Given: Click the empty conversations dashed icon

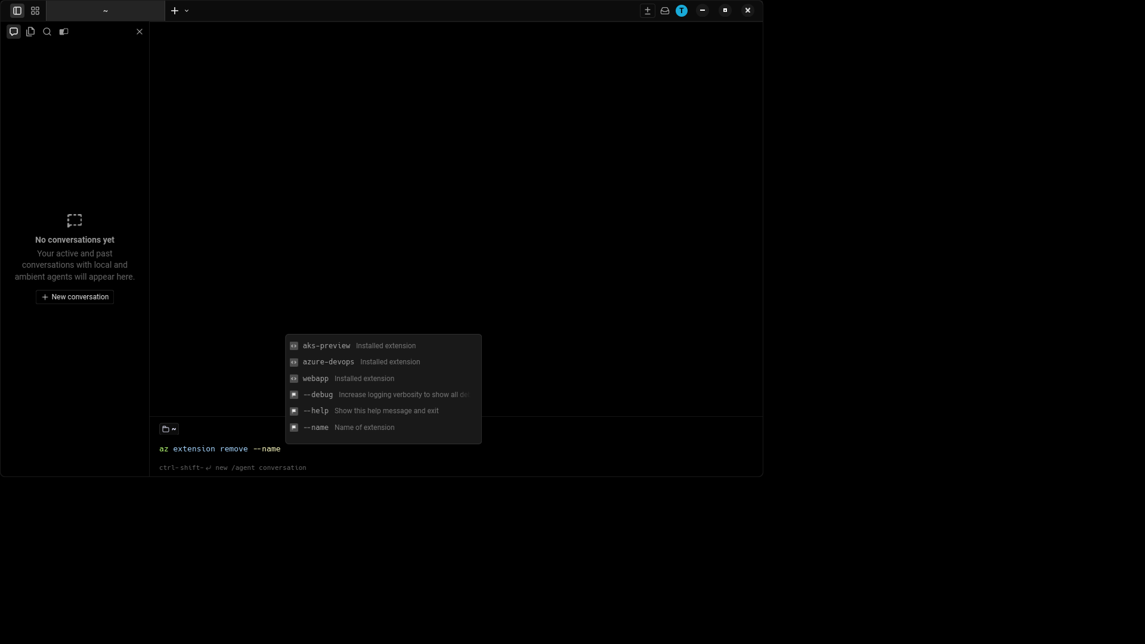Looking at the screenshot, I should pos(75,221).
